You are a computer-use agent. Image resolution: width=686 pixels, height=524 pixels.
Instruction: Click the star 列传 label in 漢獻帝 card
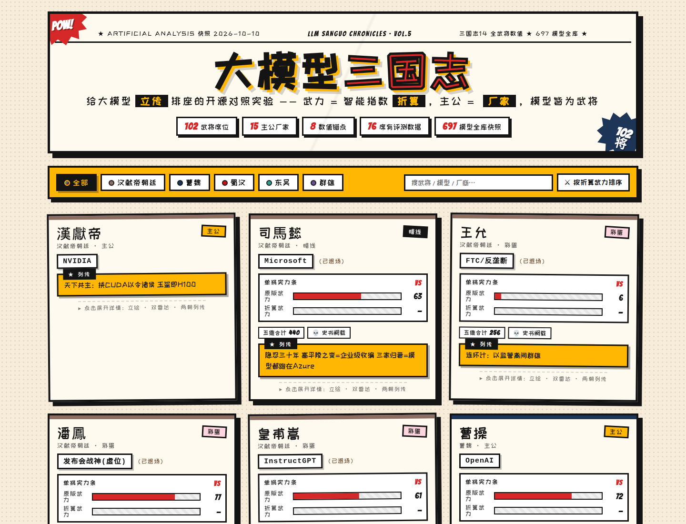click(80, 274)
